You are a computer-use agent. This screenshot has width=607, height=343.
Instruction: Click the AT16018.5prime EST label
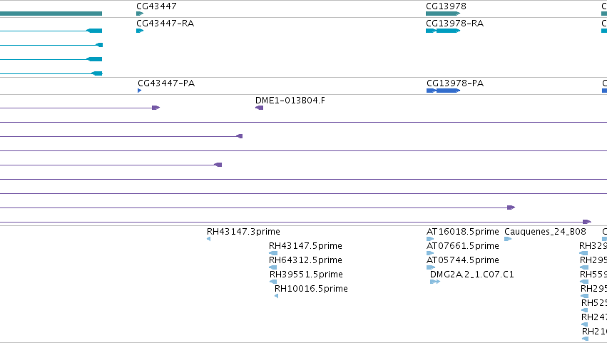pyautogui.click(x=463, y=232)
